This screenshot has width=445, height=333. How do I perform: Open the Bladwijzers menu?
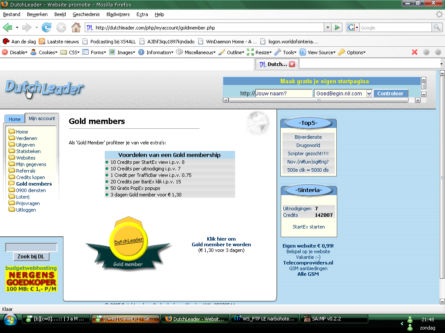click(118, 14)
